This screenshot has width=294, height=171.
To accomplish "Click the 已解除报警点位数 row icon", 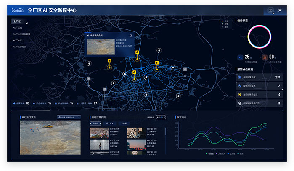I will 239,103.
